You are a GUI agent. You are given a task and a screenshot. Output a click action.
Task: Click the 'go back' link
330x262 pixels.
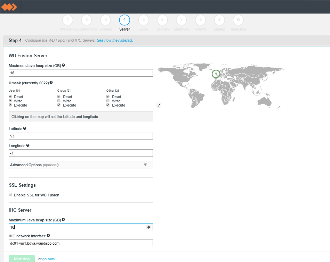[49, 259]
